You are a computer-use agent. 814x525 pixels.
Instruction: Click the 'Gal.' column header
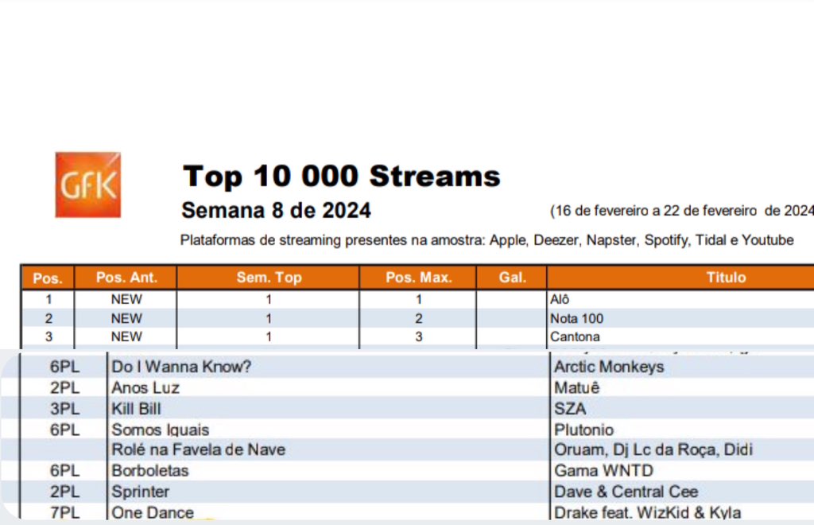[513, 278]
